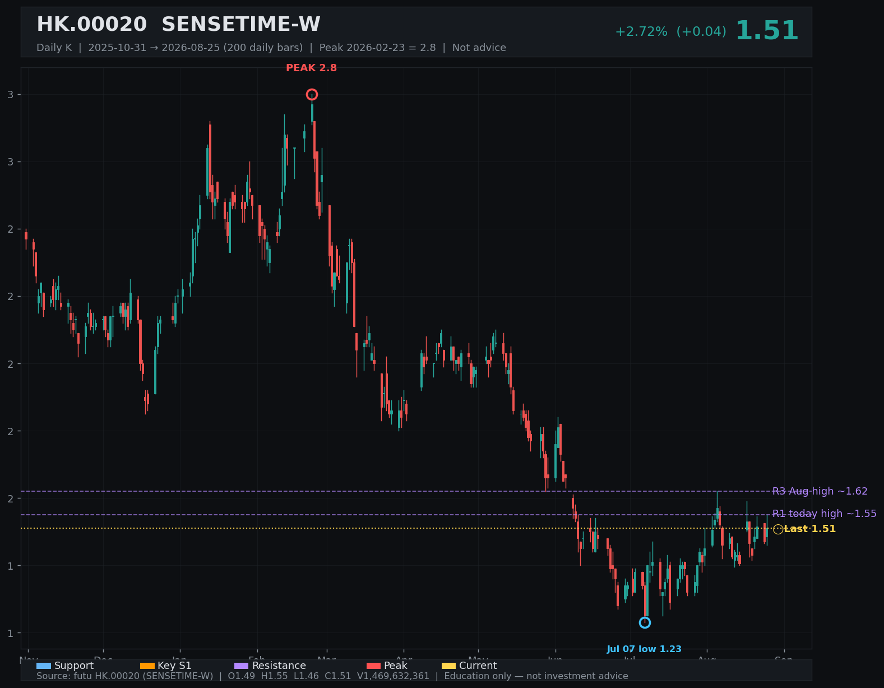Click the '2025-10-31 → 2026-08-25 (200 daily bars)' date range
Screen dimensions: 884x688
196,48
